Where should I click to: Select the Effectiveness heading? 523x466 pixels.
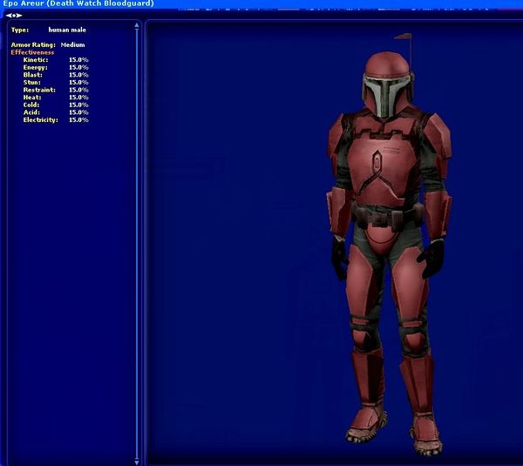tap(32, 52)
